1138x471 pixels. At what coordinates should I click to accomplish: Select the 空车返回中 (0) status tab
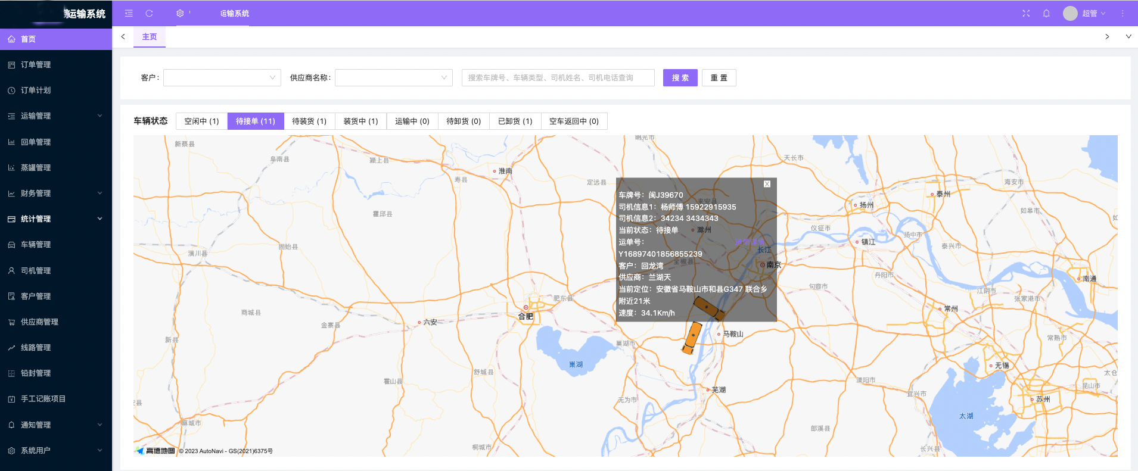pos(574,121)
